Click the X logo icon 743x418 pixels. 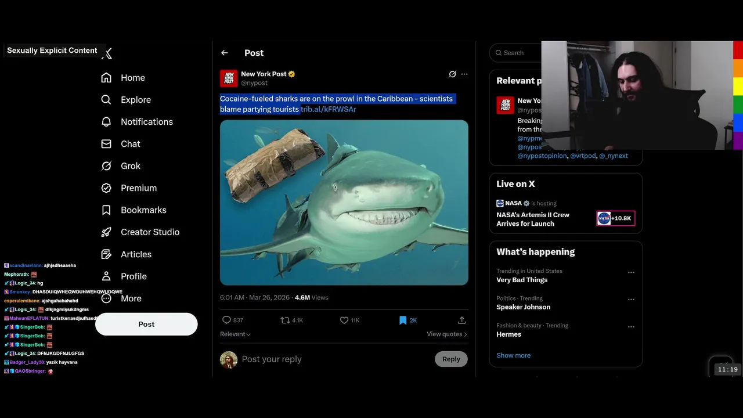tap(107, 53)
